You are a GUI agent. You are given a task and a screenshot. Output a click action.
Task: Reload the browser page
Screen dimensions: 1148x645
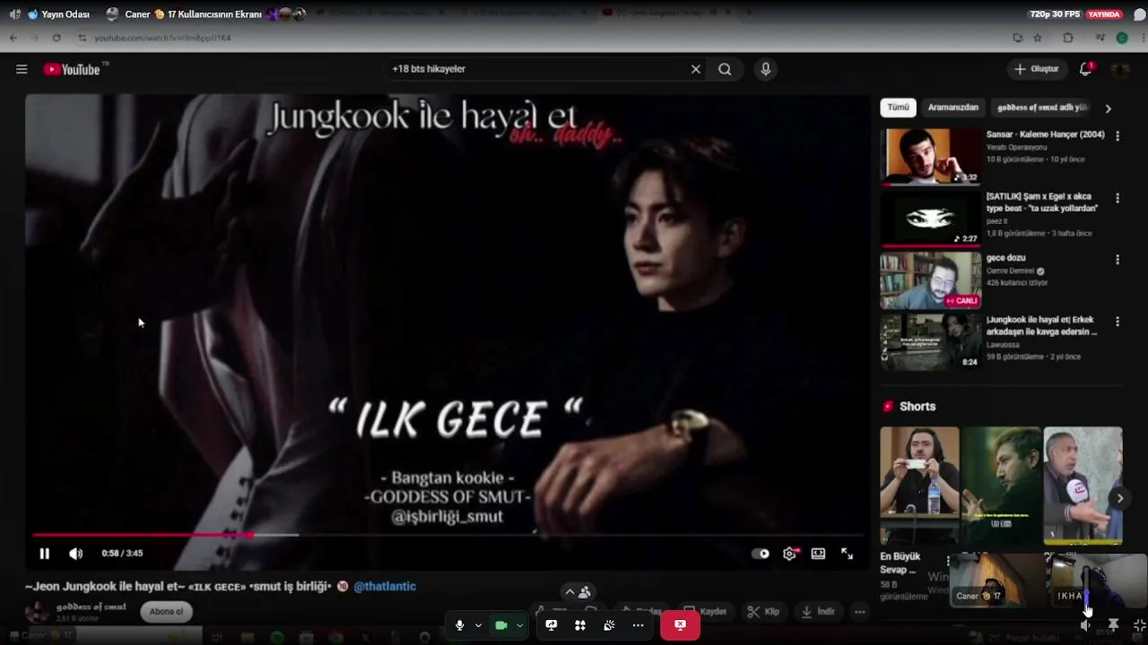pos(57,38)
